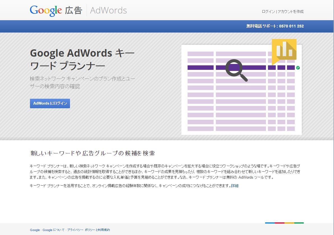Click the yellow bar chart speech bubble icon
The height and width of the screenshot is (235, 334).
pyautogui.click(x=284, y=52)
